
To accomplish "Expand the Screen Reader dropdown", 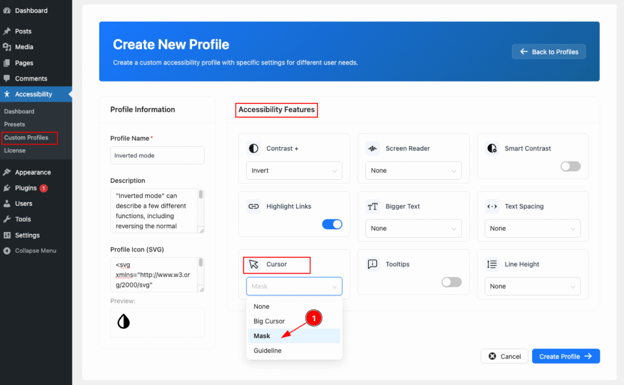I will point(413,171).
